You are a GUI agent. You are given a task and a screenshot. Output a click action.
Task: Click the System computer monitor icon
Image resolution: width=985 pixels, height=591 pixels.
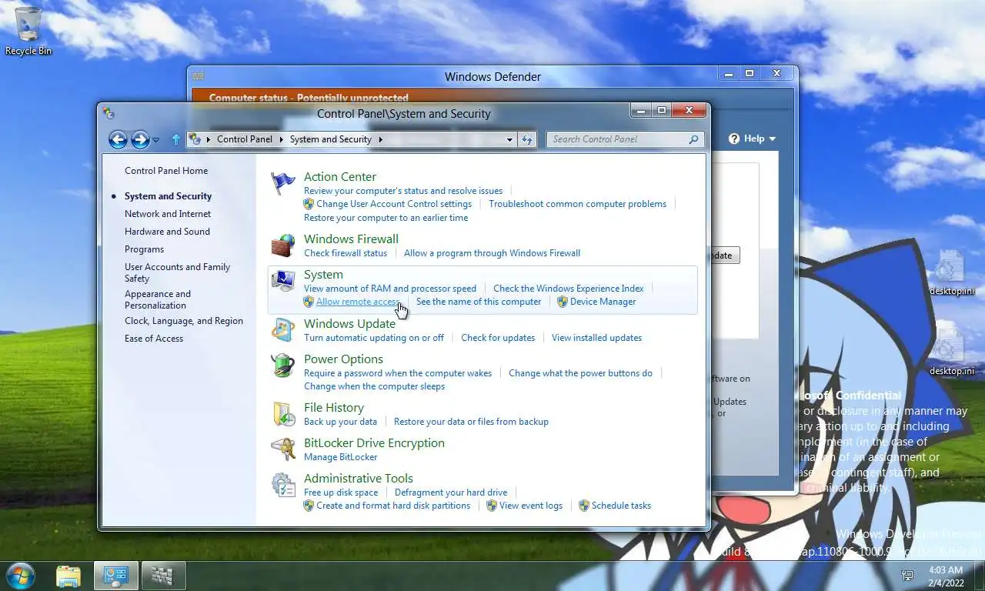click(283, 281)
